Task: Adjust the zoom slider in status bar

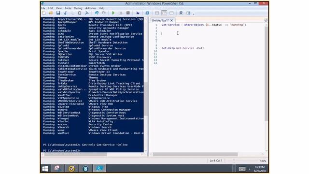Action: (x=234, y=161)
